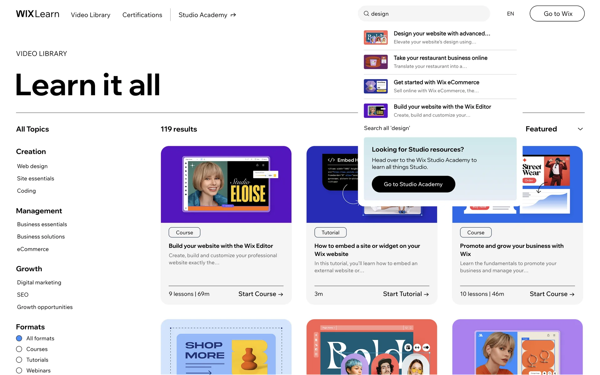
Task: Open the Studio Academy arrow link
Action: click(233, 15)
